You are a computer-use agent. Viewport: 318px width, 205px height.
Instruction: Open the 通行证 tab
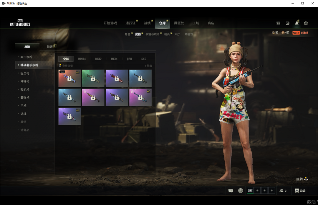pos(130,23)
